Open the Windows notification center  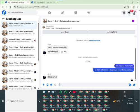click(136, 101)
